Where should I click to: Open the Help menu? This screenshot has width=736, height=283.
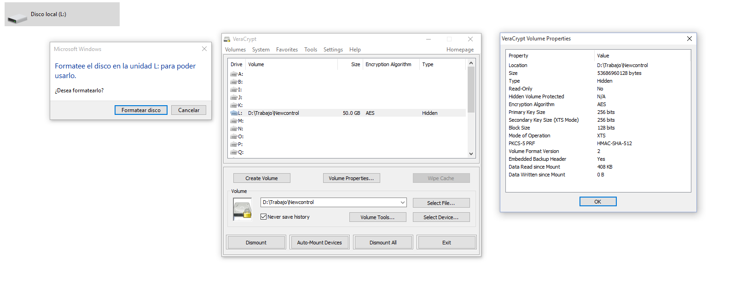[x=355, y=50]
